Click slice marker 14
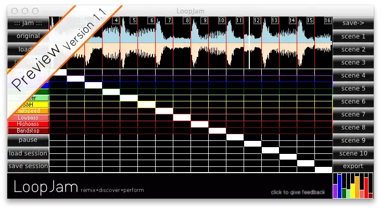 pos(293,20)
